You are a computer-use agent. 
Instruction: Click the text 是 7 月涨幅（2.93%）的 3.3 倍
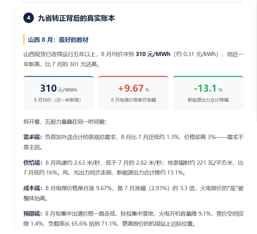(x=155, y=188)
